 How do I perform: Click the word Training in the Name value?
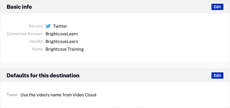(x=75, y=49)
